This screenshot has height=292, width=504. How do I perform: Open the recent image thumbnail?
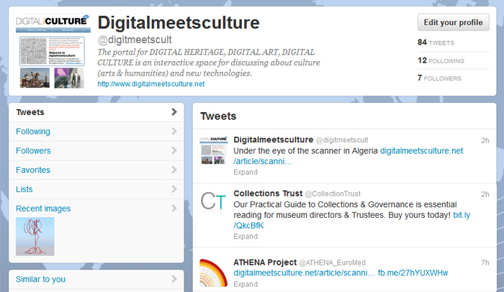(x=35, y=237)
